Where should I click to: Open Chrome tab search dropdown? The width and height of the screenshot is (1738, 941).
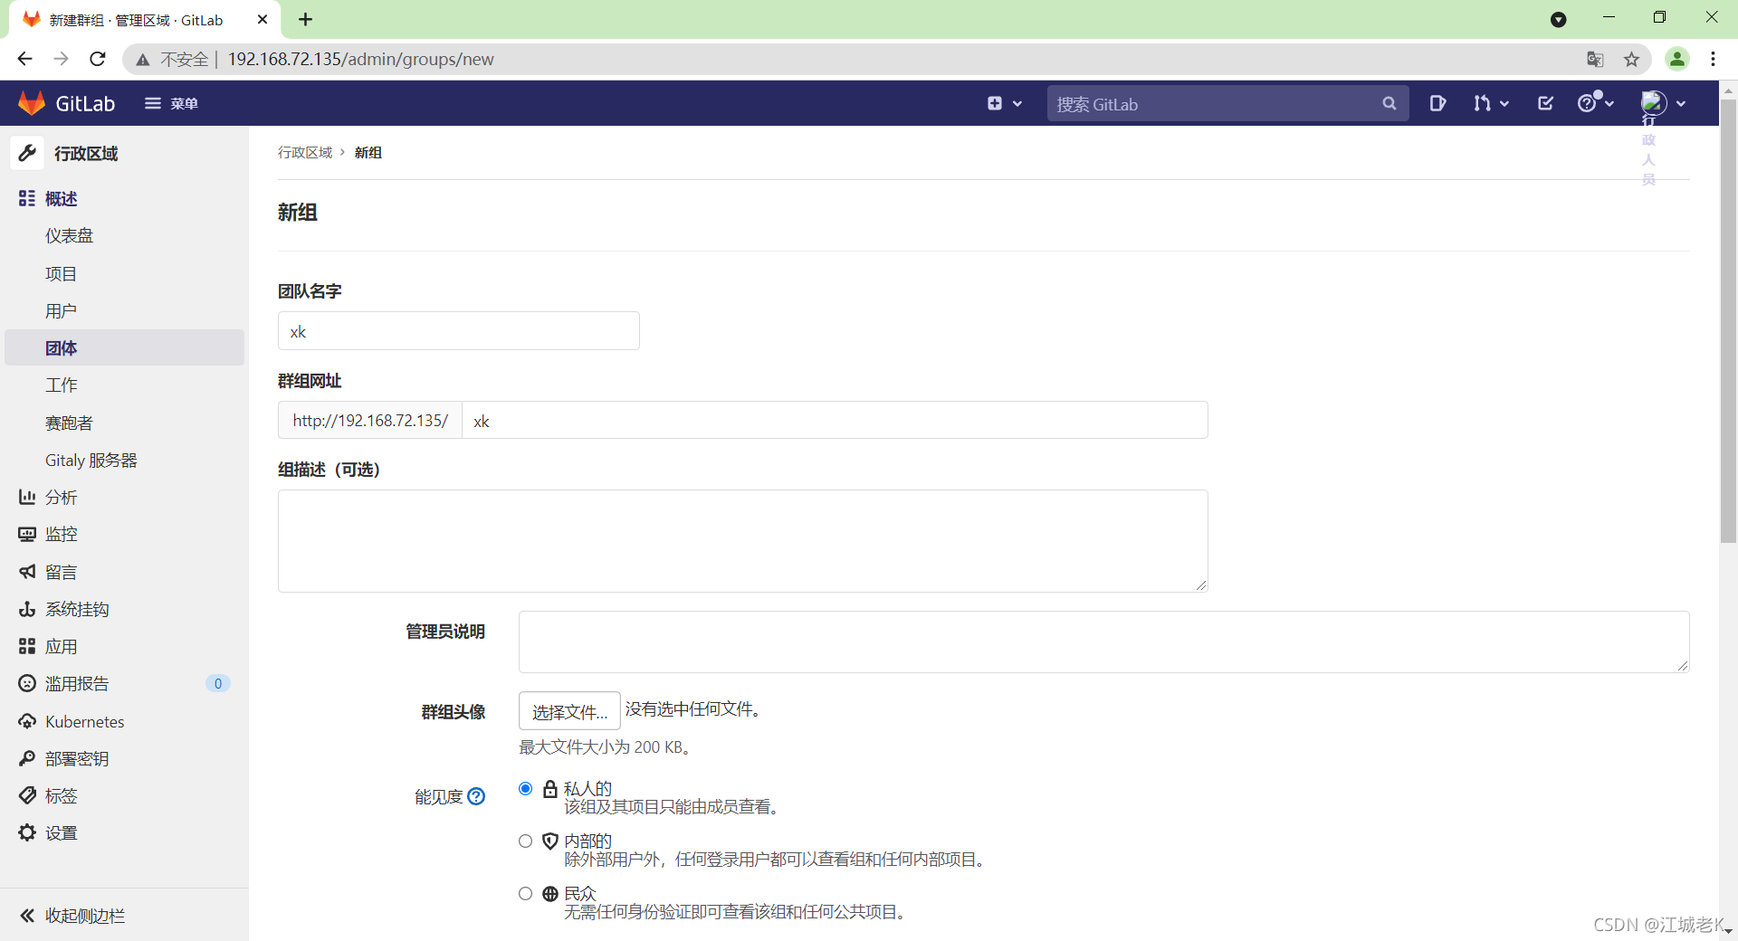tap(1559, 19)
